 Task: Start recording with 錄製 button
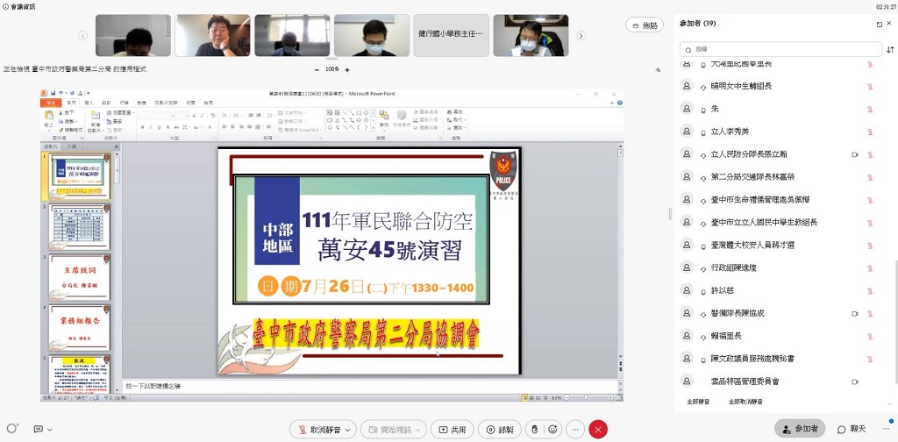[500, 430]
